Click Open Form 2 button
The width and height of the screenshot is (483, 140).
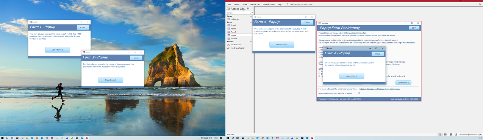tap(58, 49)
